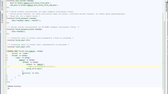This screenshot has width=168, height=94.
Task: Place cursor on 'priority' => 1000 line
Action: pos(31,73)
